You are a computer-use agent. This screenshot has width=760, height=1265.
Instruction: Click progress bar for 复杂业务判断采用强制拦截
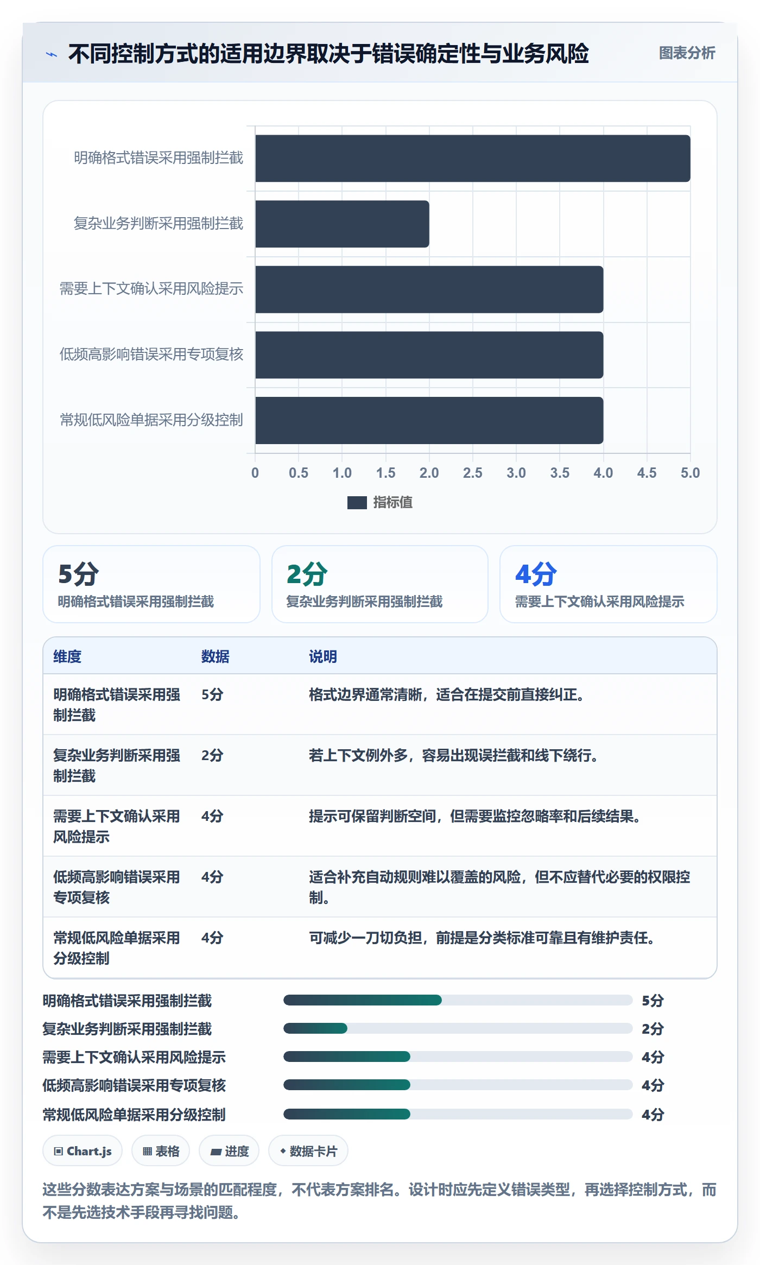458,1028
